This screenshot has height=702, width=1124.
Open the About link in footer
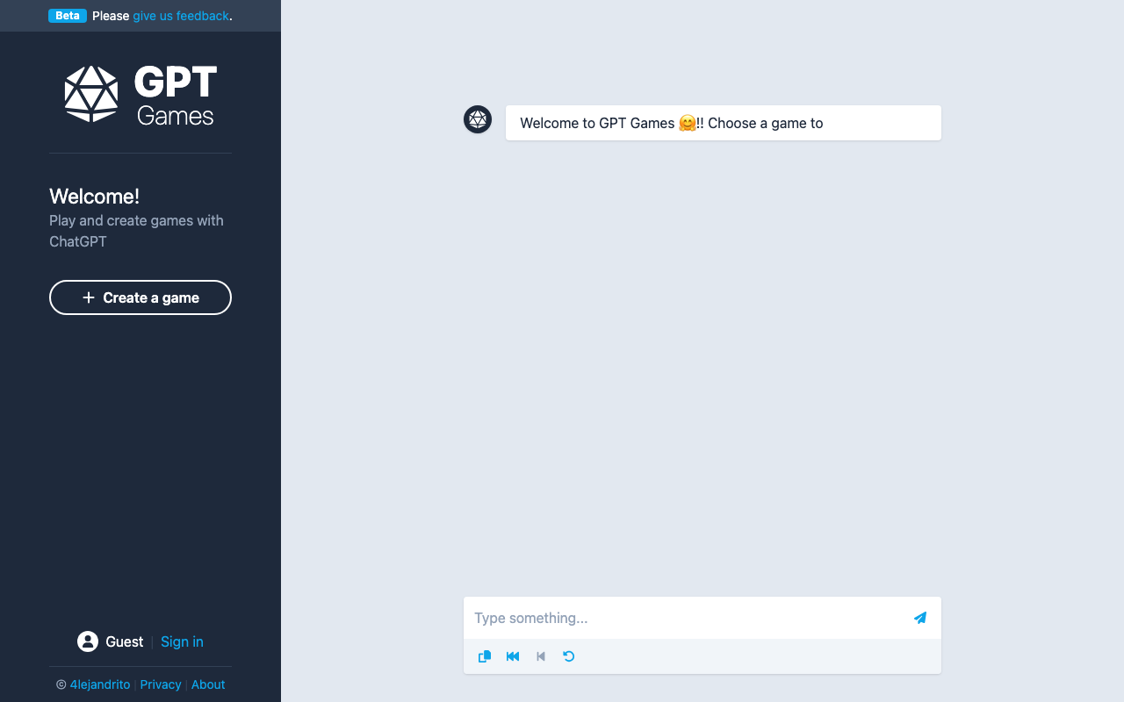[x=208, y=684]
